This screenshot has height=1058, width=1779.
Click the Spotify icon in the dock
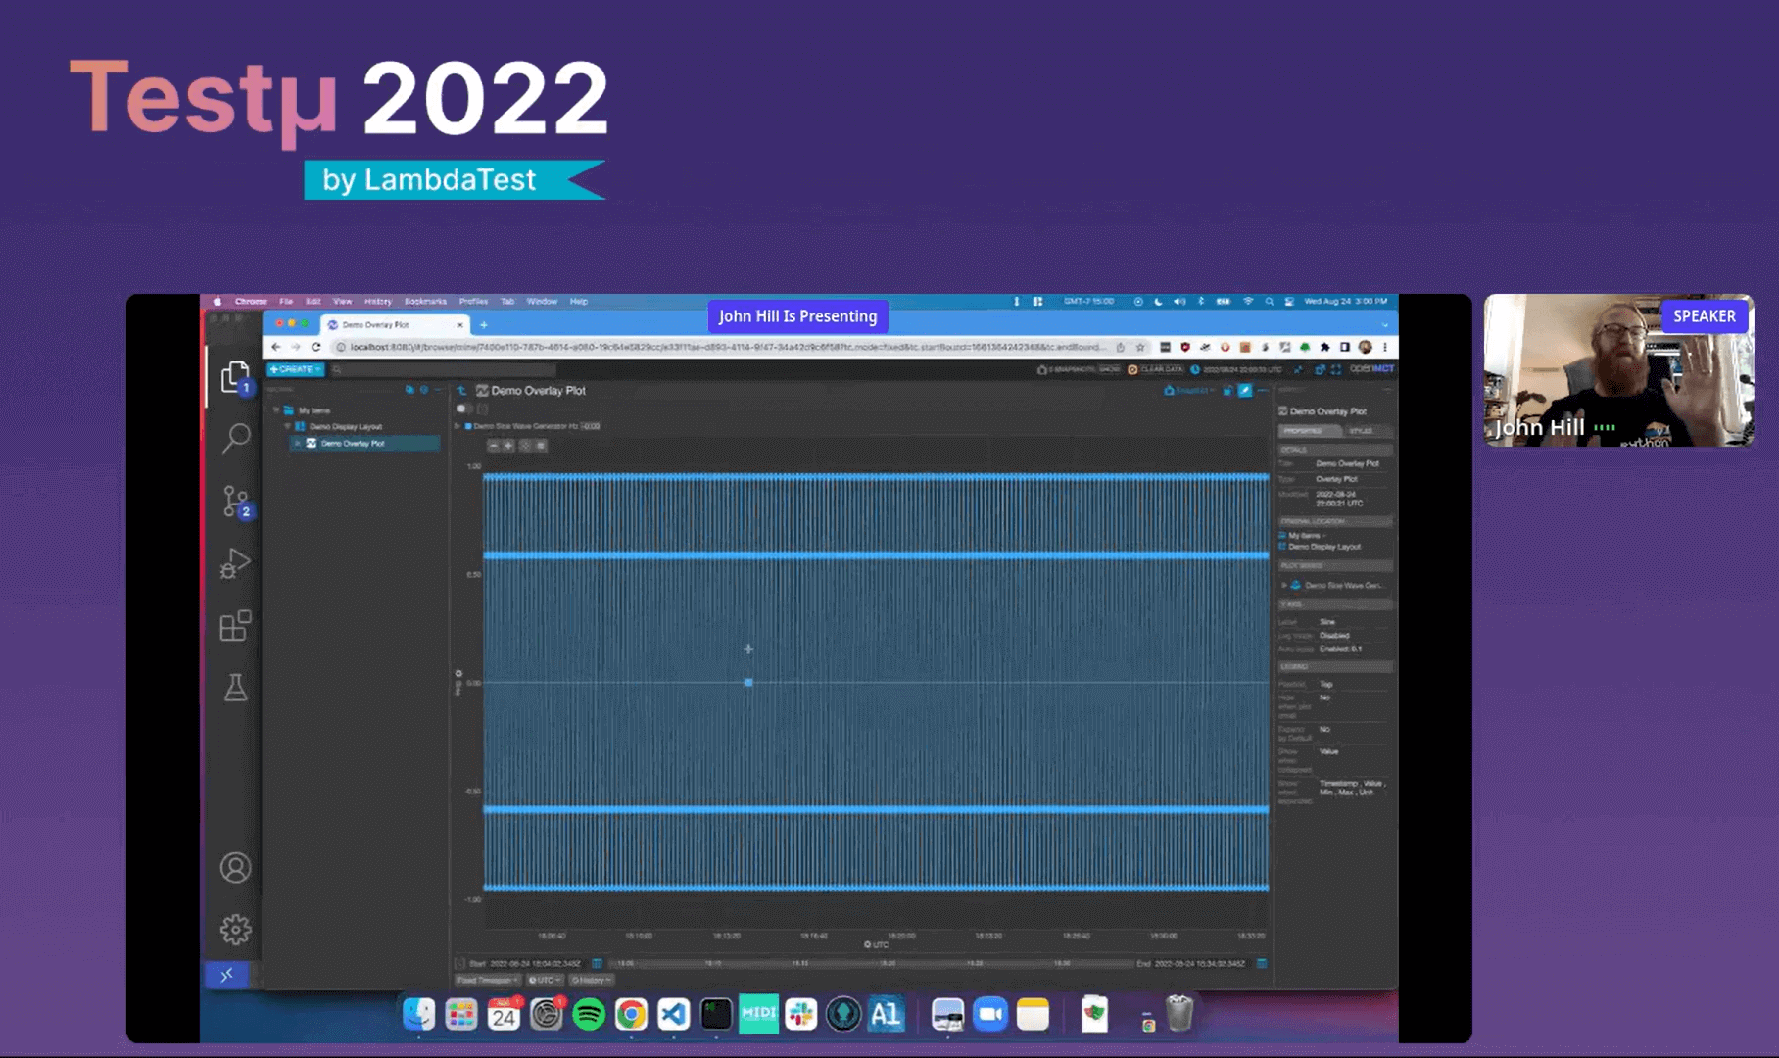click(x=589, y=1015)
